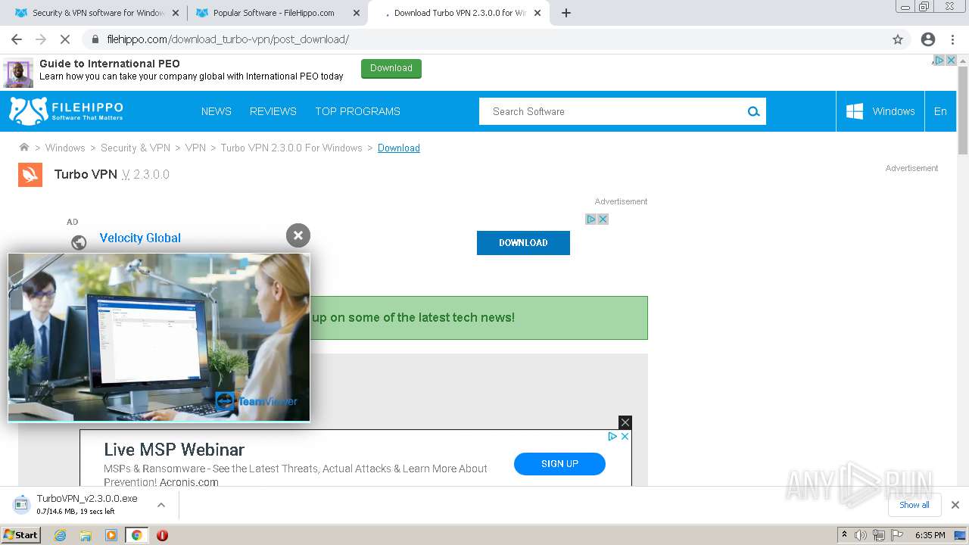Open Windows breadcrumb link
Viewport: 969px width, 545px height.
(65, 148)
